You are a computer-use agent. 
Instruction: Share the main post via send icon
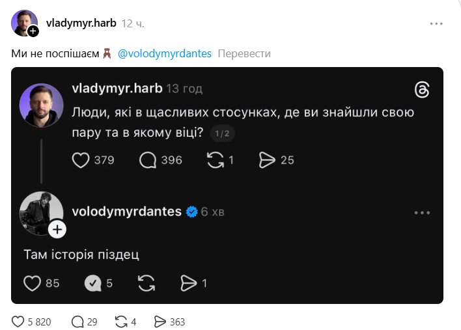(x=160, y=322)
